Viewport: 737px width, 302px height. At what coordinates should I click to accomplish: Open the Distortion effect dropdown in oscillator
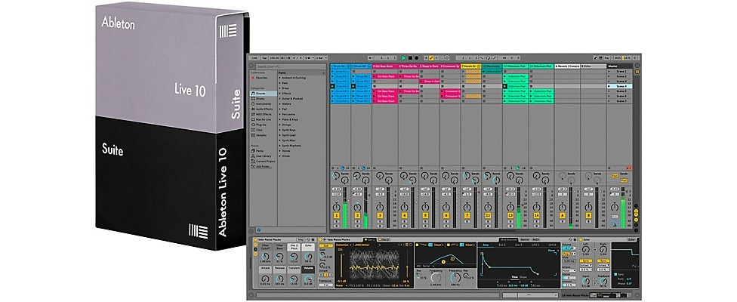pyautogui.click(x=344, y=245)
